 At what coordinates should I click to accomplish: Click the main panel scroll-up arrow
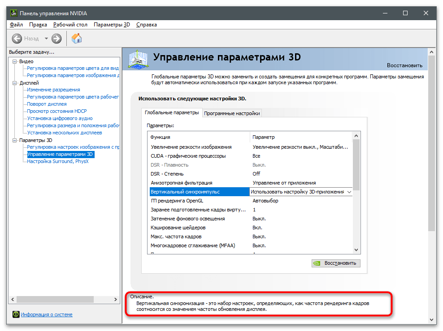point(431,52)
